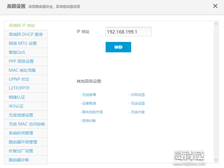The width and height of the screenshot is (224, 168).
Task: Click the IP 地址 input field
Action: [129, 32]
